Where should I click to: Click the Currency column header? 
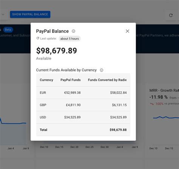(46, 80)
